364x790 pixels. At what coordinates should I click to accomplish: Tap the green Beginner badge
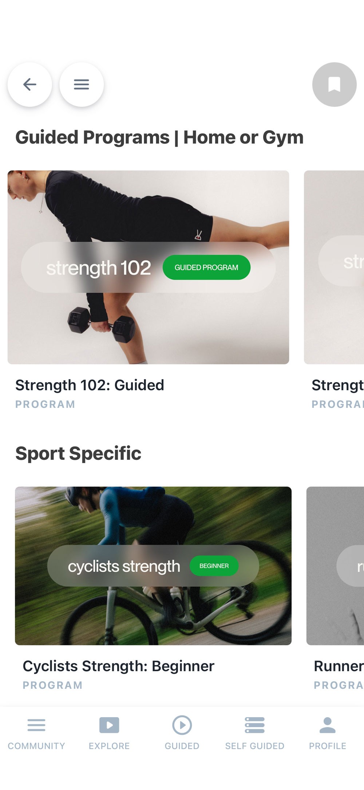214,566
